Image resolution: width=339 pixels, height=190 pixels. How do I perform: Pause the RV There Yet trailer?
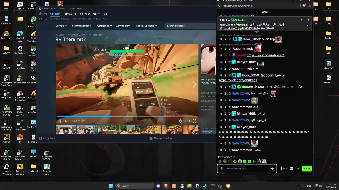(x=60, y=121)
